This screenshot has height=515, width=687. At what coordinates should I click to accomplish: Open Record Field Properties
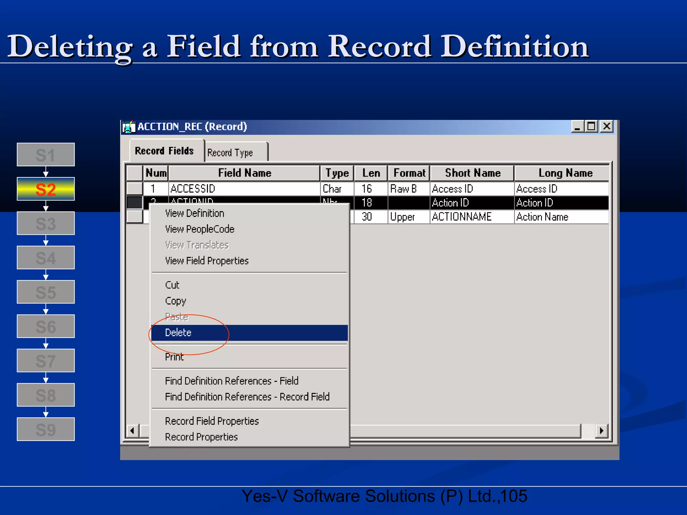click(249, 421)
